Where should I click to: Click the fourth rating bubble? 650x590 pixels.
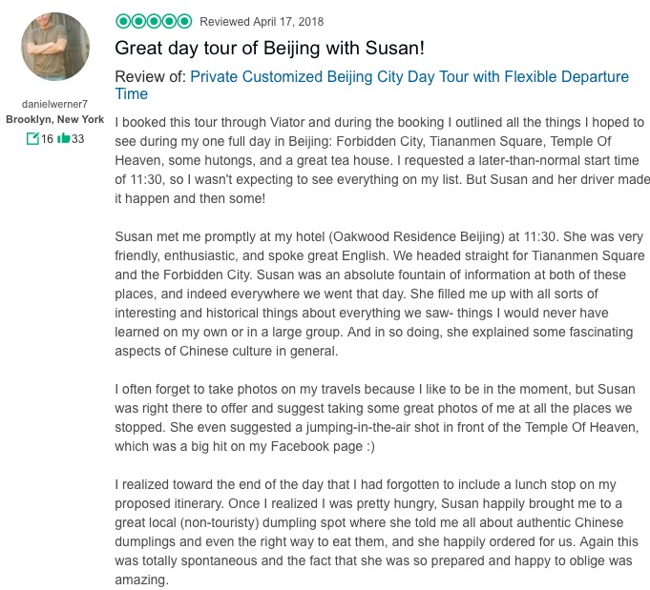click(x=169, y=21)
